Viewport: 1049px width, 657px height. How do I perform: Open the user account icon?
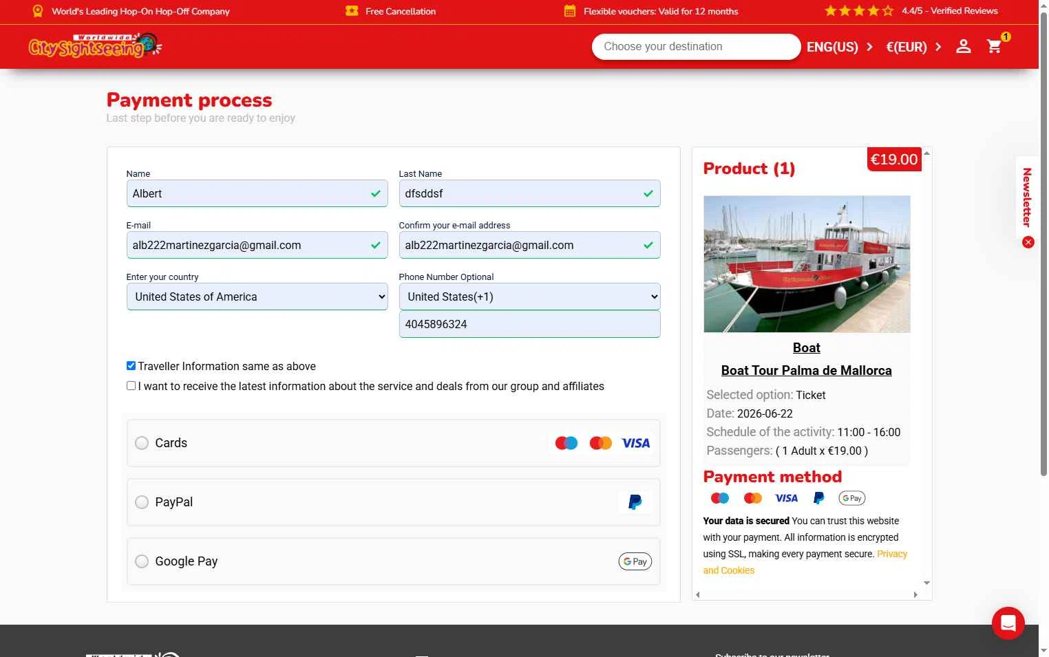964,46
